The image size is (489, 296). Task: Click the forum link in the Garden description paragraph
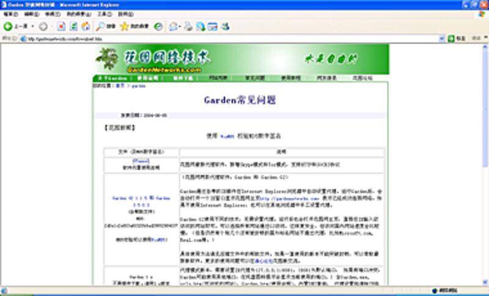pyautogui.click(x=264, y=261)
